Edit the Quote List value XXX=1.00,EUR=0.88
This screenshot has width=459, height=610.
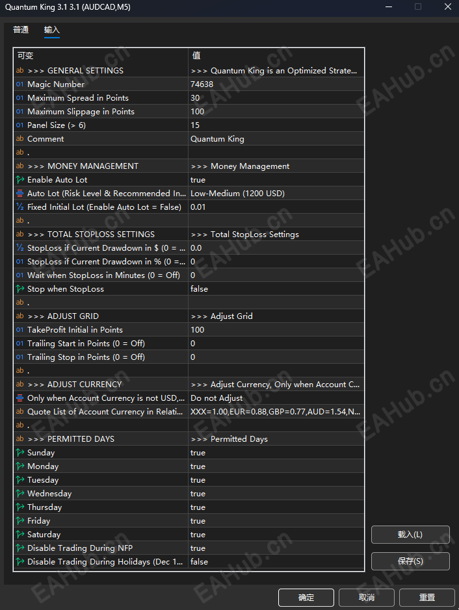click(276, 411)
